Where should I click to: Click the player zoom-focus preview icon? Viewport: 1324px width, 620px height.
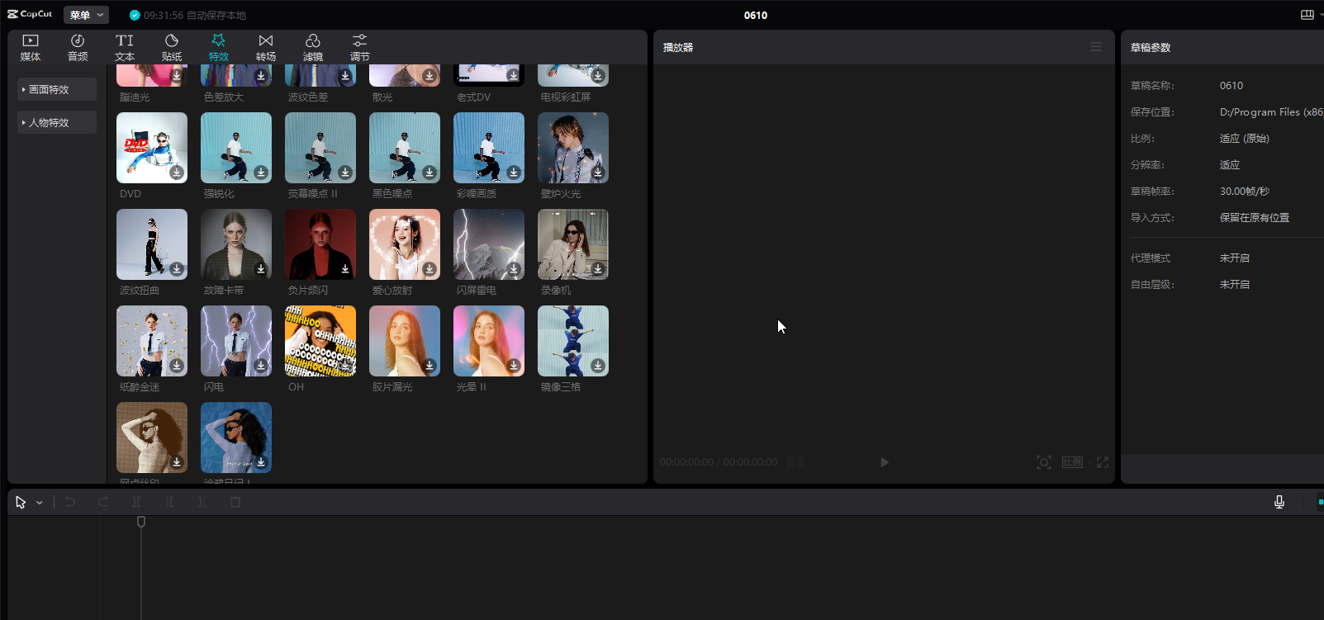tap(1044, 462)
